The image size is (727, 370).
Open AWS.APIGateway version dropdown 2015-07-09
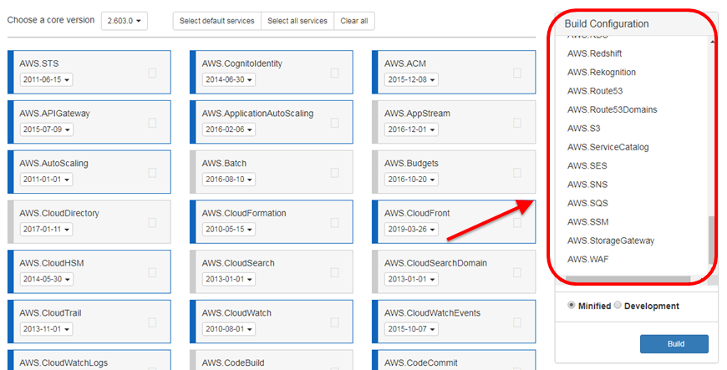coord(46,129)
